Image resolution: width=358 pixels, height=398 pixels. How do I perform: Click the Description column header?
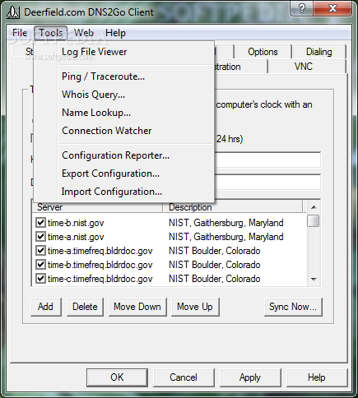234,207
